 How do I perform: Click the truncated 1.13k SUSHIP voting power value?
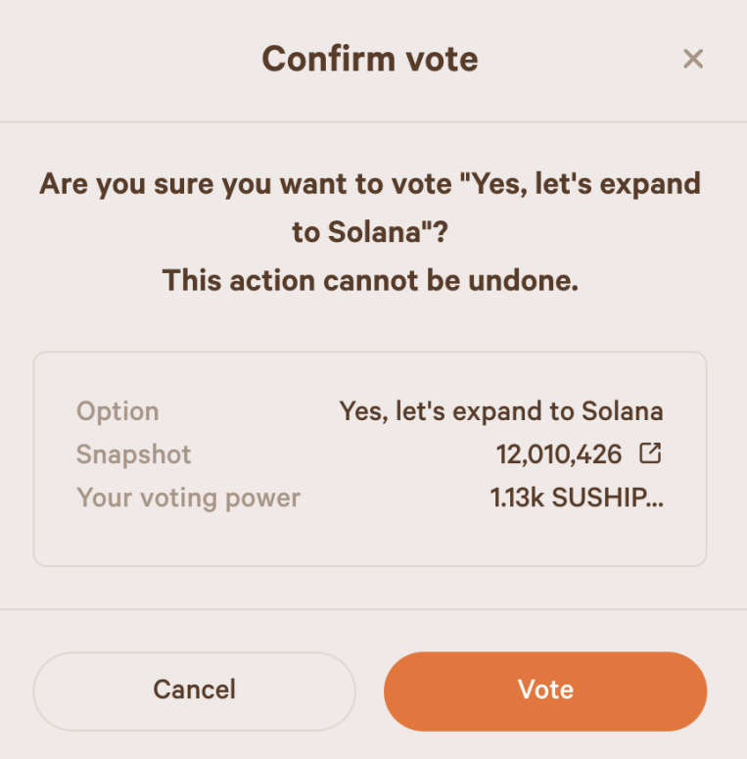pos(577,498)
